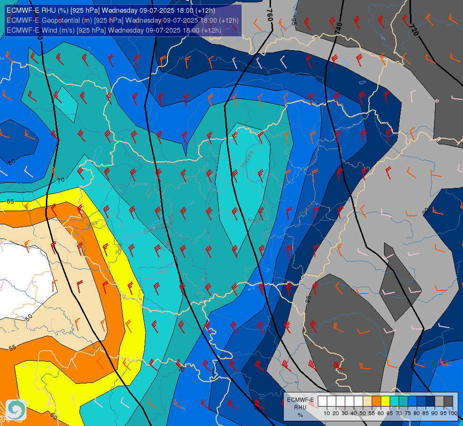This screenshot has width=463, height=426.
Task: Click the RHU (%) title line
Action: (x=111, y=10)
